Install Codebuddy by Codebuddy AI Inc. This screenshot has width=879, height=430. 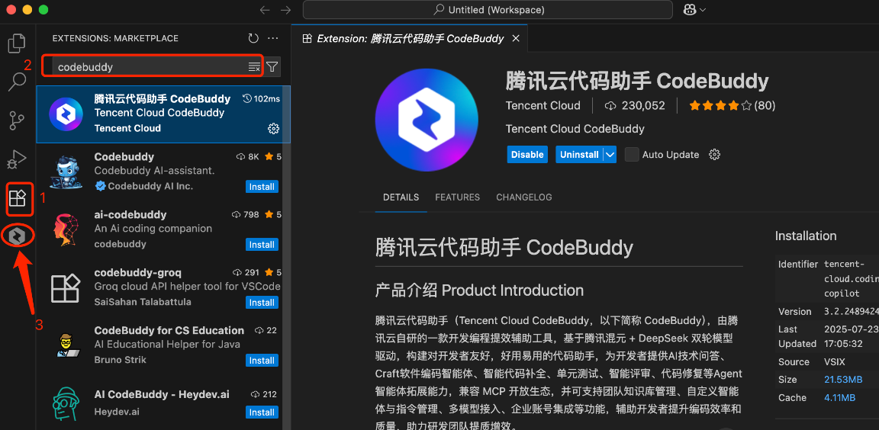click(262, 187)
